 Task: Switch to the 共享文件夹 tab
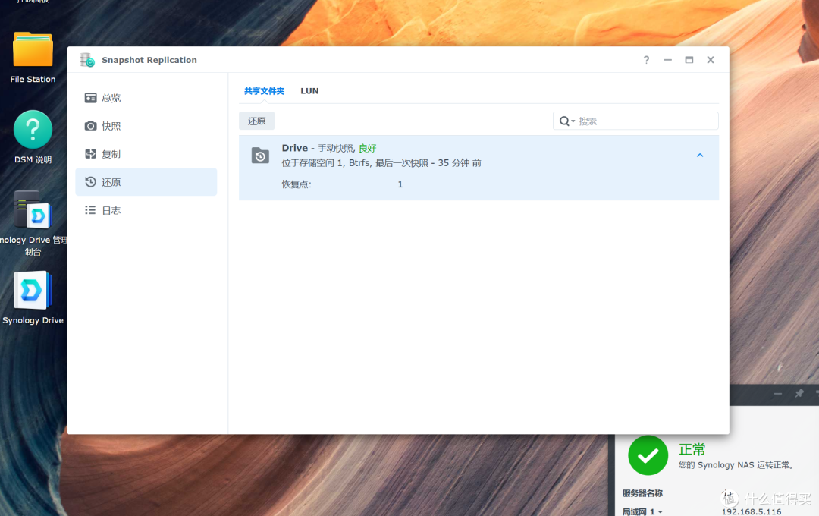[265, 91]
